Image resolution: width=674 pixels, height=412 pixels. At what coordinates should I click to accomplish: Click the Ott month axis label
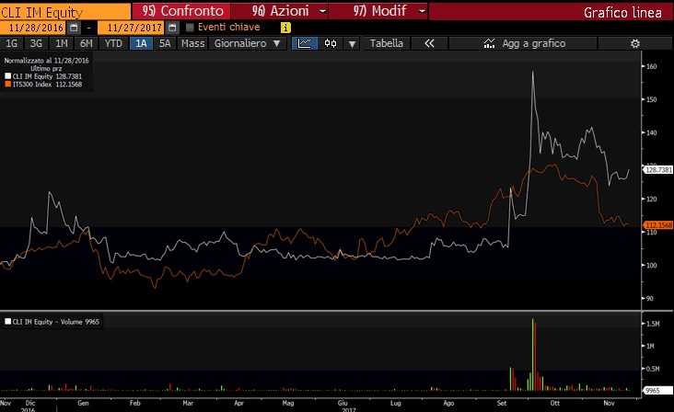555,403
